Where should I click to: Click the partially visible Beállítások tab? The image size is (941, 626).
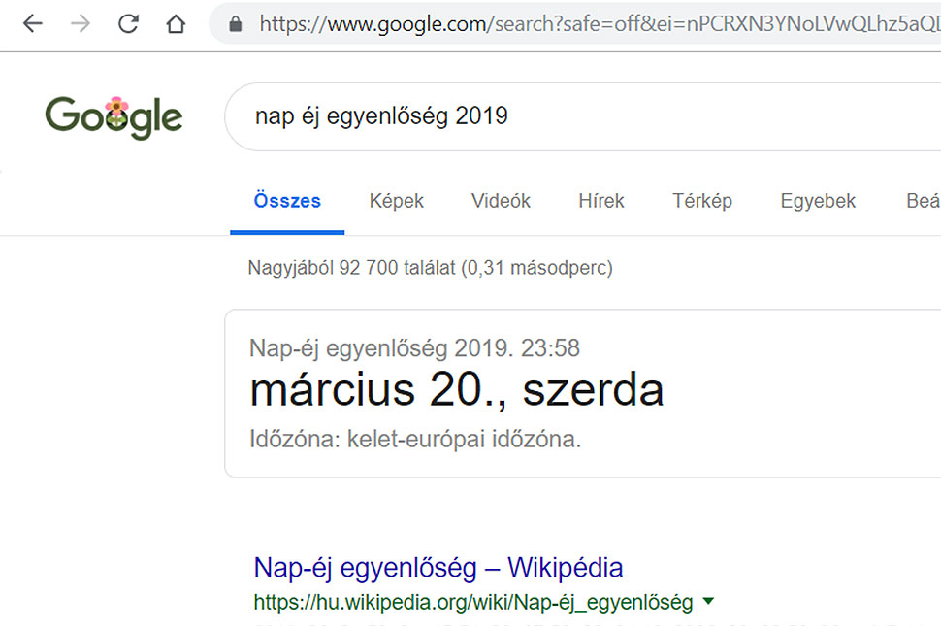923,201
